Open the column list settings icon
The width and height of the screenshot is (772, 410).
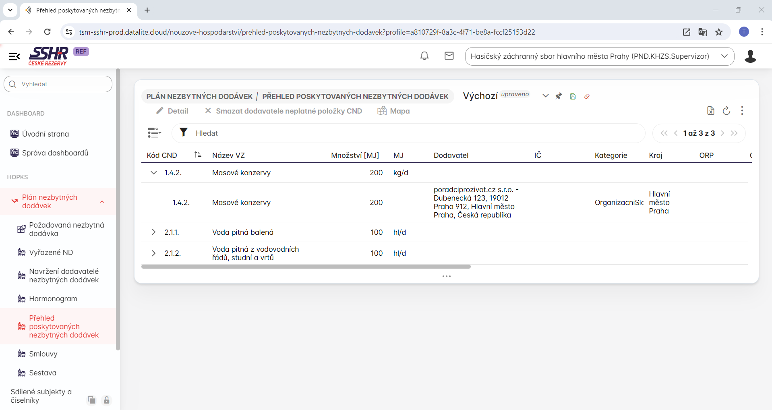154,133
